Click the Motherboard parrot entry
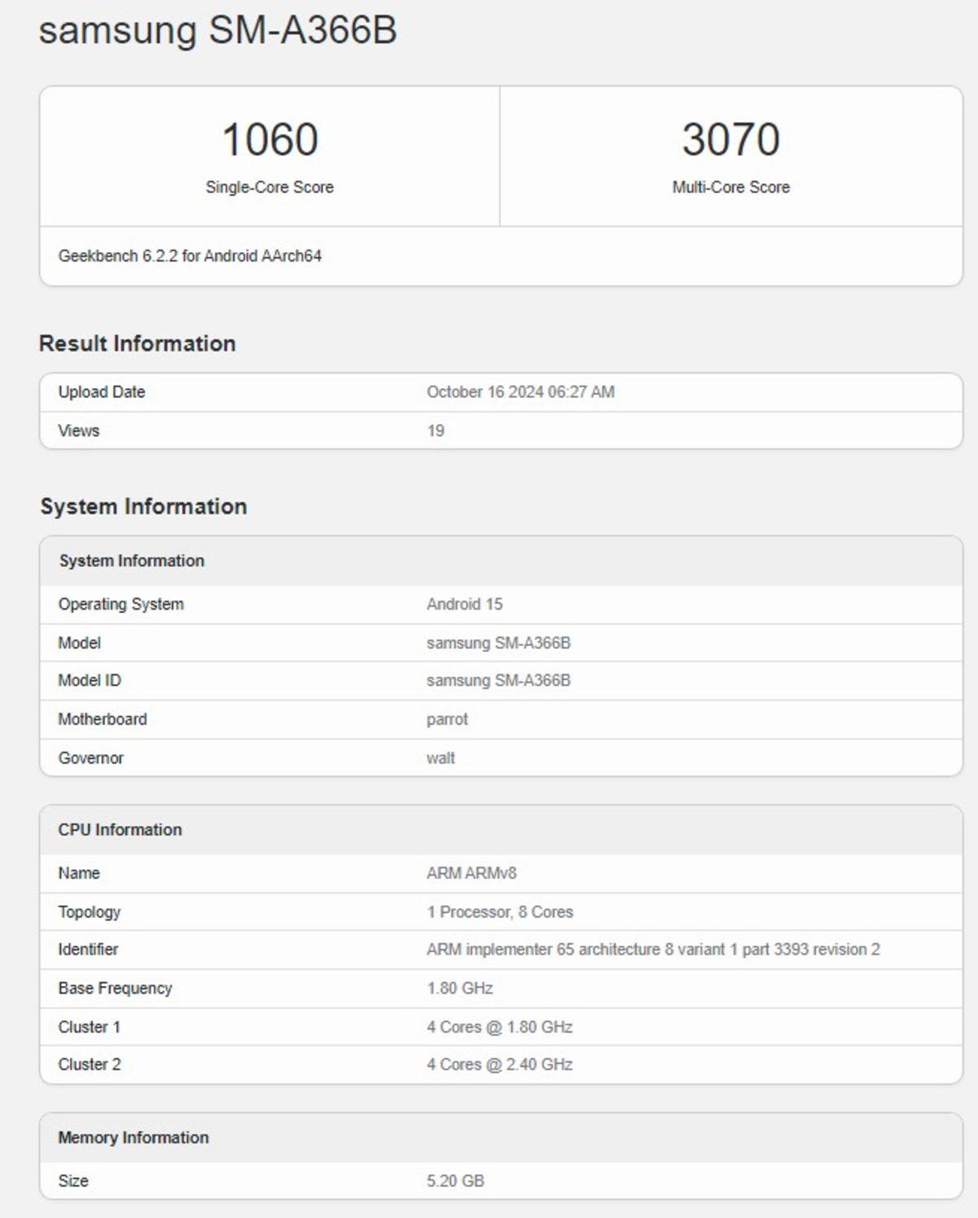 click(x=447, y=719)
